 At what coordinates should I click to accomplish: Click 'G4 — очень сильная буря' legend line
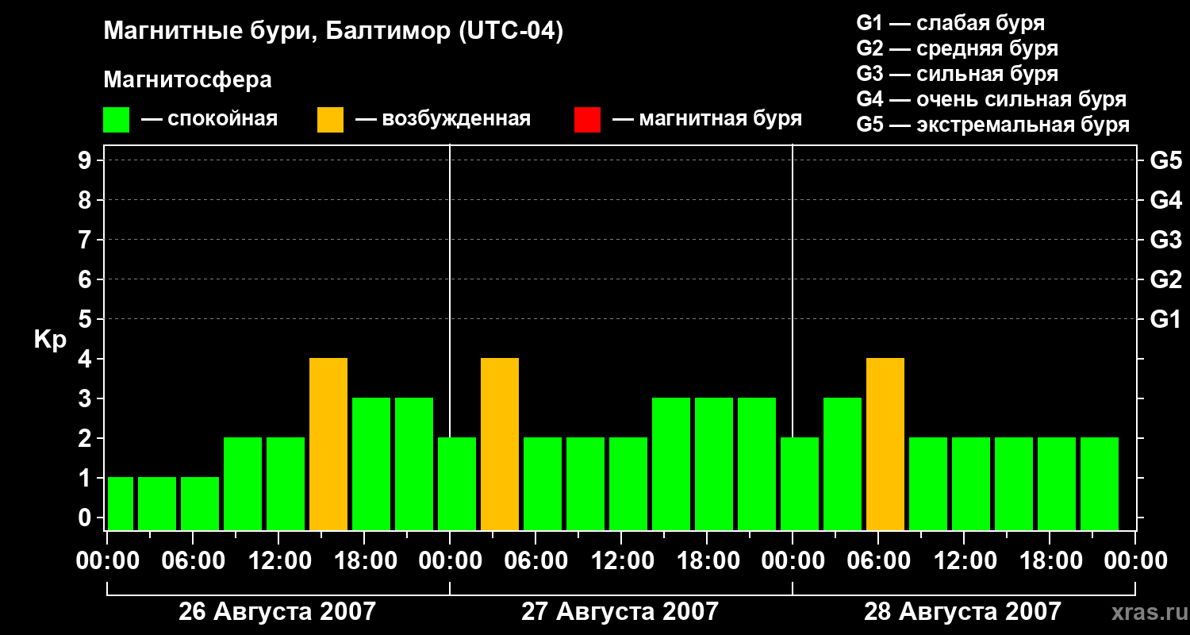(x=992, y=99)
